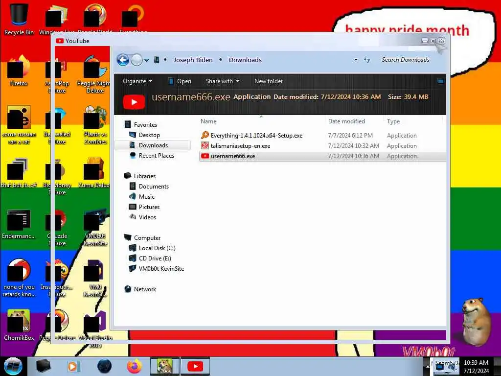501x376 pixels.
Task: Open the Organize menu
Action: coord(137,81)
